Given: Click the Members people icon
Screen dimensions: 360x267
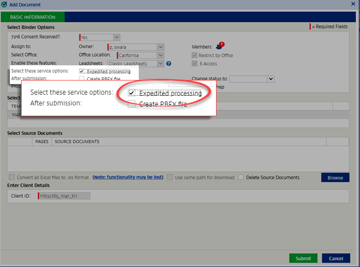Looking at the screenshot, I should (x=219, y=46).
